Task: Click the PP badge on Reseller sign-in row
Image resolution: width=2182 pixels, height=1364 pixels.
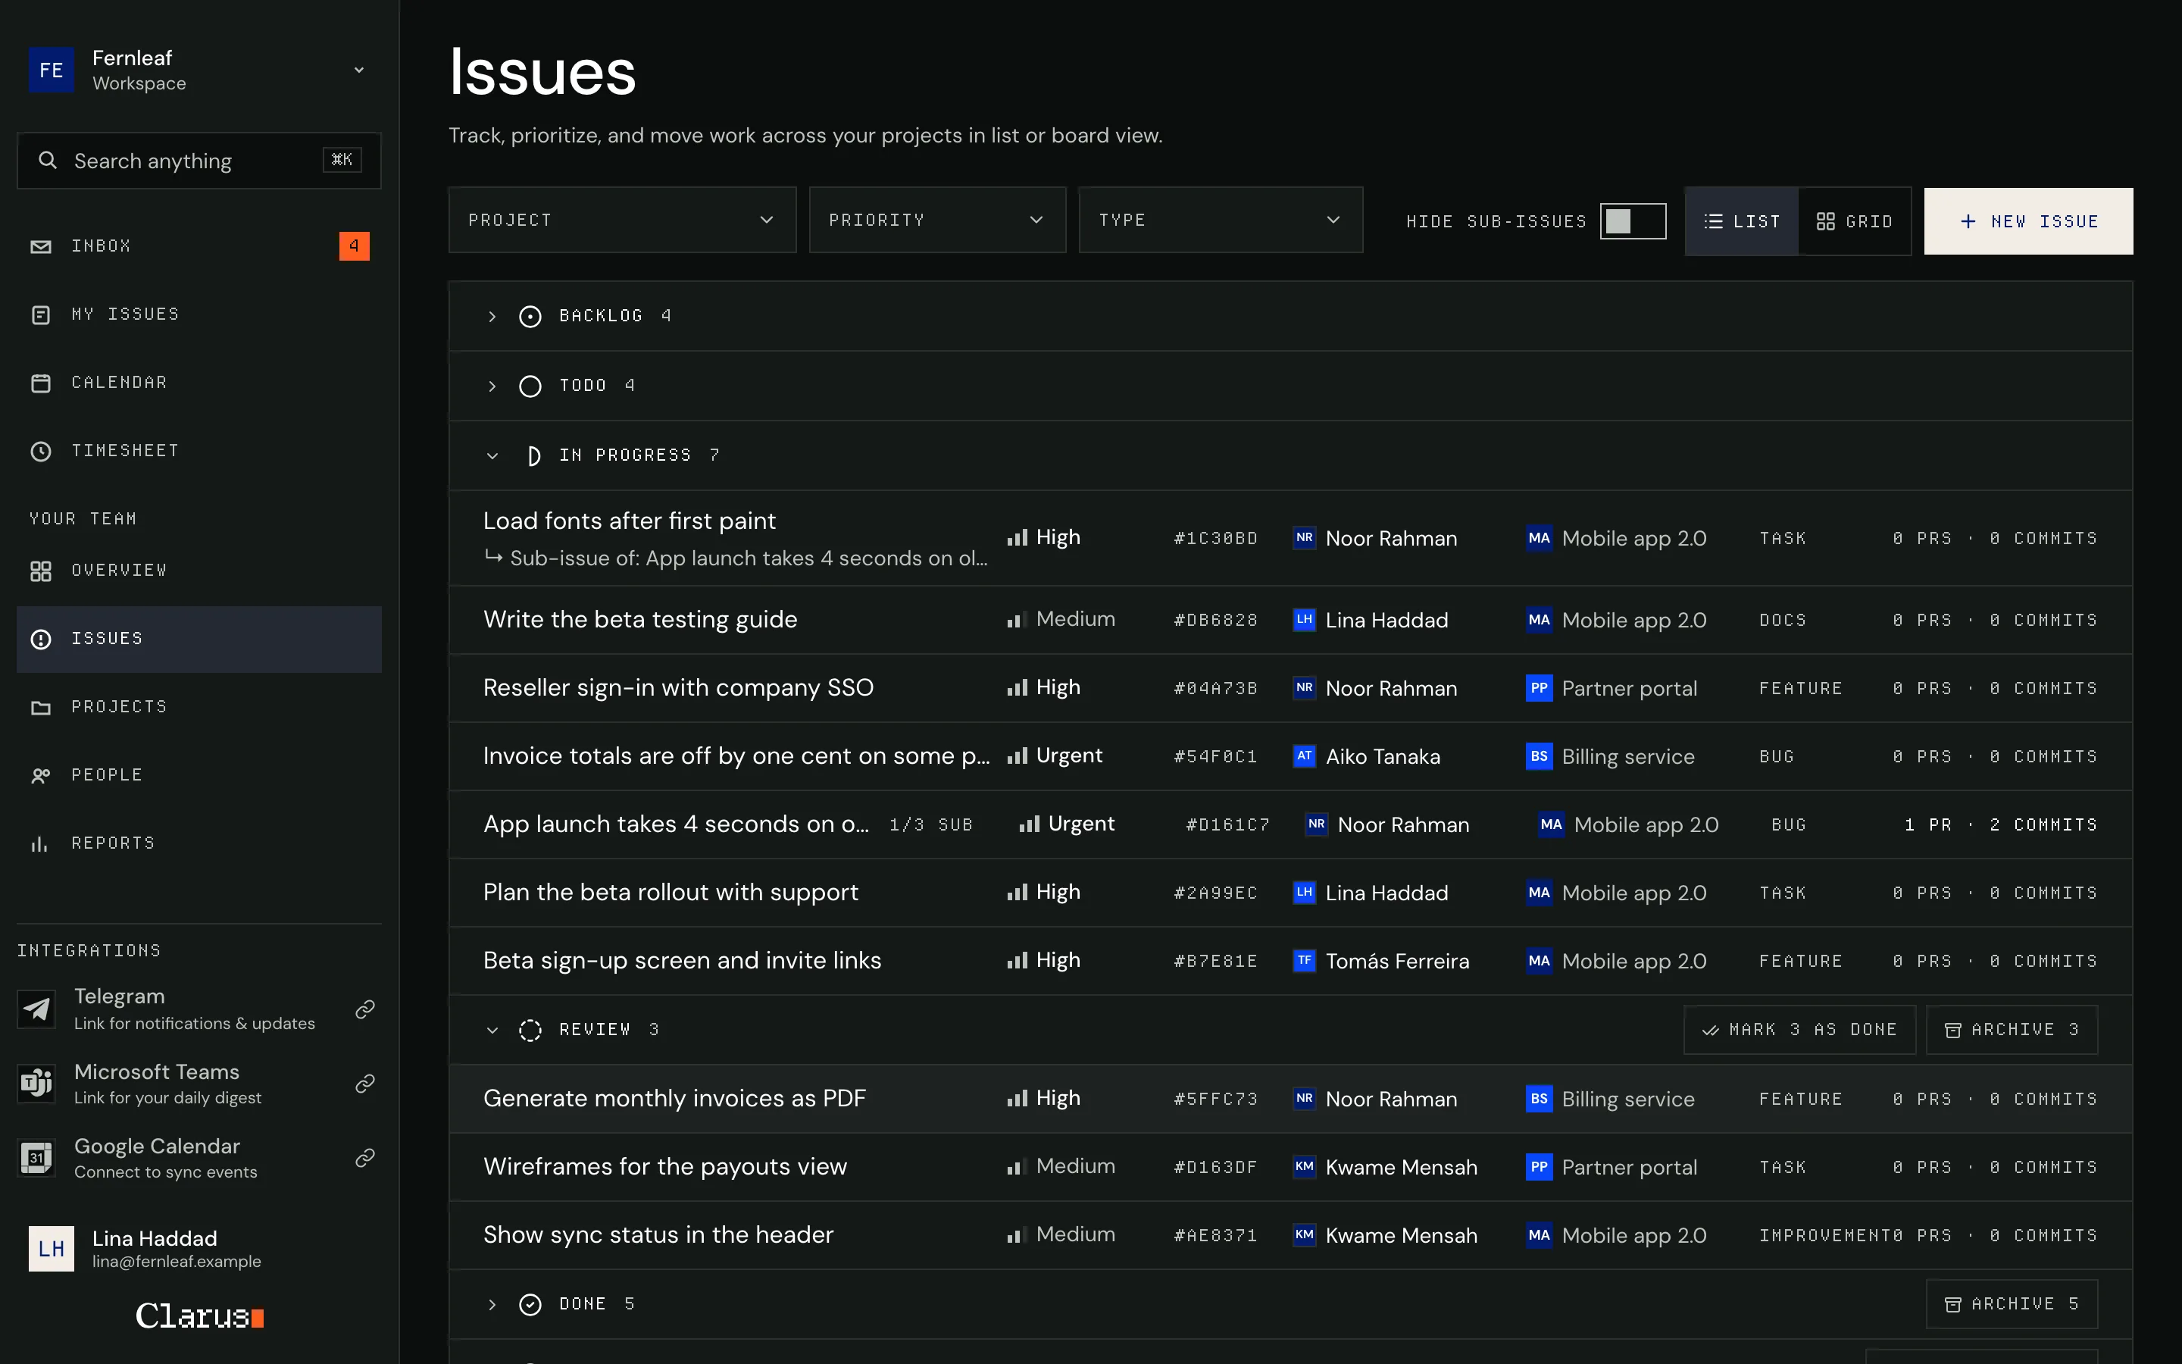Action: pos(1539,688)
